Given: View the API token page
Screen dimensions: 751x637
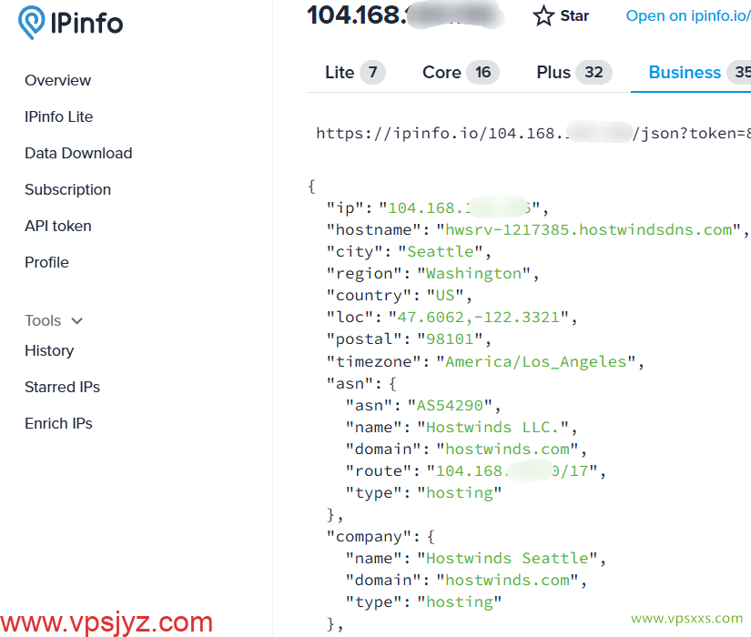Looking at the screenshot, I should (x=57, y=226).
